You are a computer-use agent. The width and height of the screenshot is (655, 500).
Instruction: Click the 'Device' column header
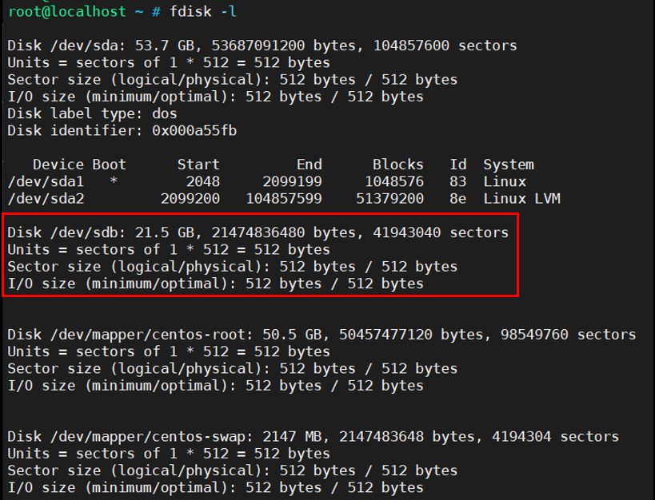pos(58,165)
